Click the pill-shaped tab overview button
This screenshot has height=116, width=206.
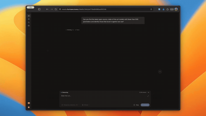30,7
